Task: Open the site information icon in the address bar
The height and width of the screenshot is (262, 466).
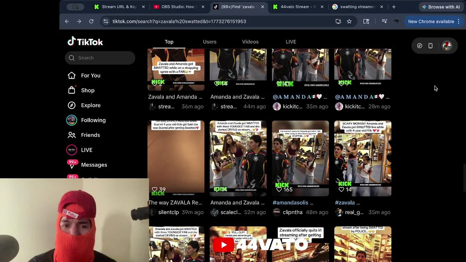Action: pyautogui.click(x=106, y=21)
